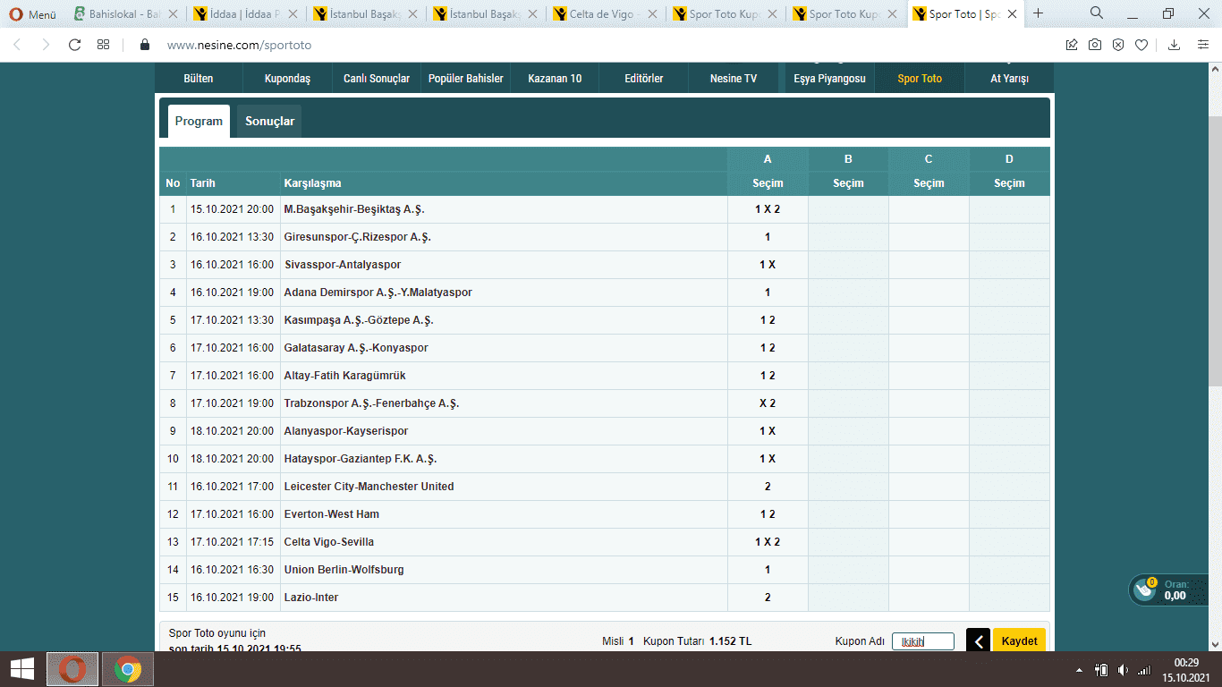Viewport: 1222px width, 687px height.
Task: Click the Altay-Fatih Karagümrük match
Action: pos(344,376)
